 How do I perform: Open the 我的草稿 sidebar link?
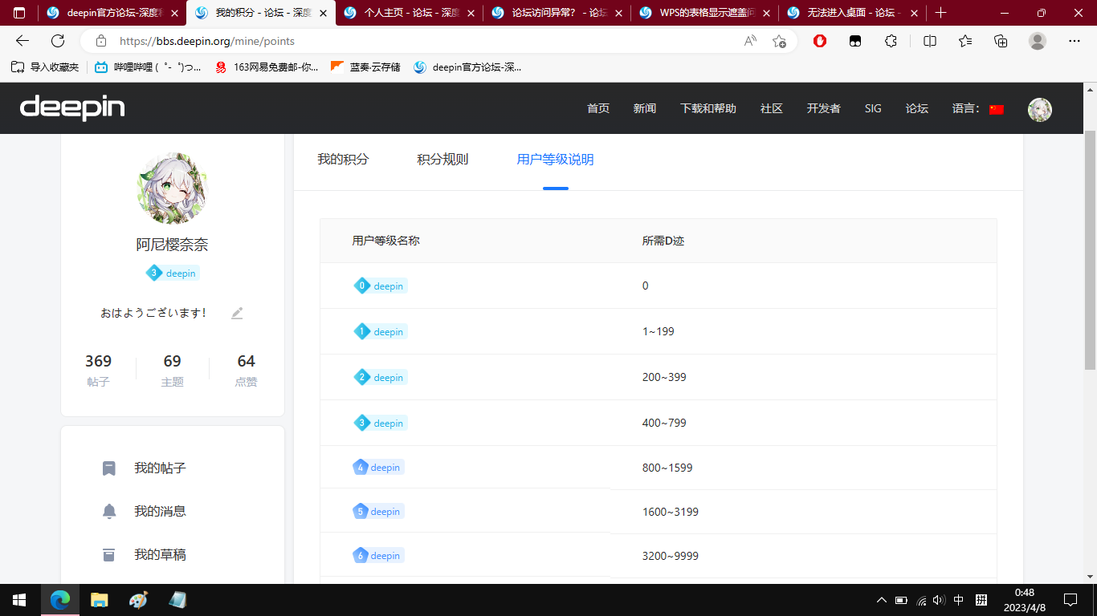pyautogui.click(x=160, y=554)
